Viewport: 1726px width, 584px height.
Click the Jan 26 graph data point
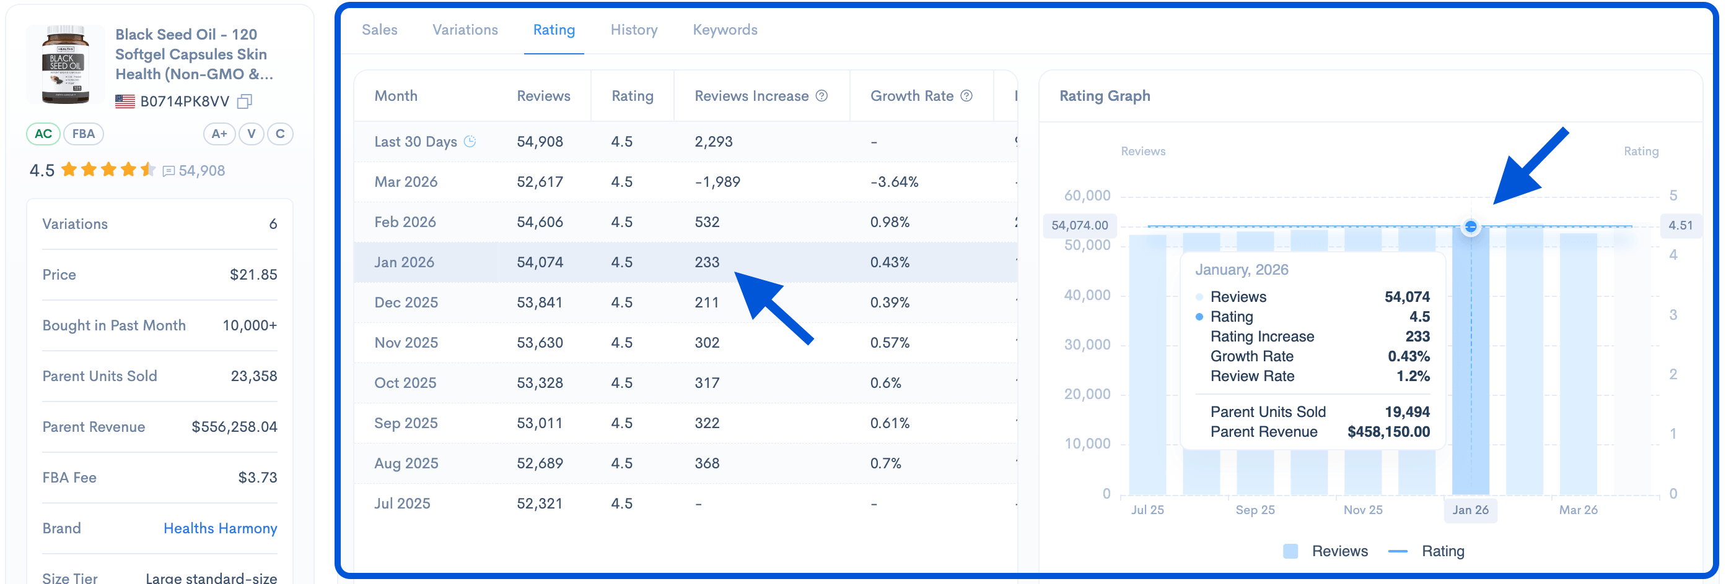point(1470,227)
